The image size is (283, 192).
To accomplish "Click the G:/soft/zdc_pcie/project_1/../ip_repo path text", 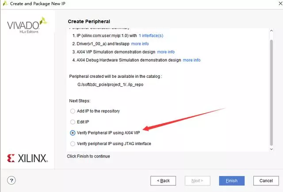I will tap(110, 84).
